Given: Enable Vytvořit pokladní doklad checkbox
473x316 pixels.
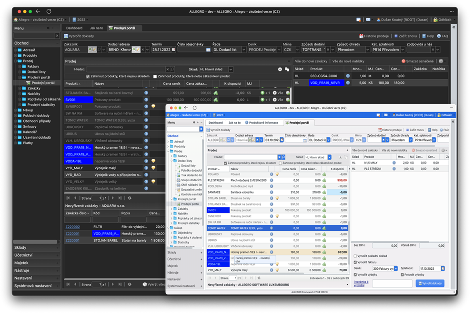Looking at the screenshot, I should pyautogui.click(x=355, y=256).
